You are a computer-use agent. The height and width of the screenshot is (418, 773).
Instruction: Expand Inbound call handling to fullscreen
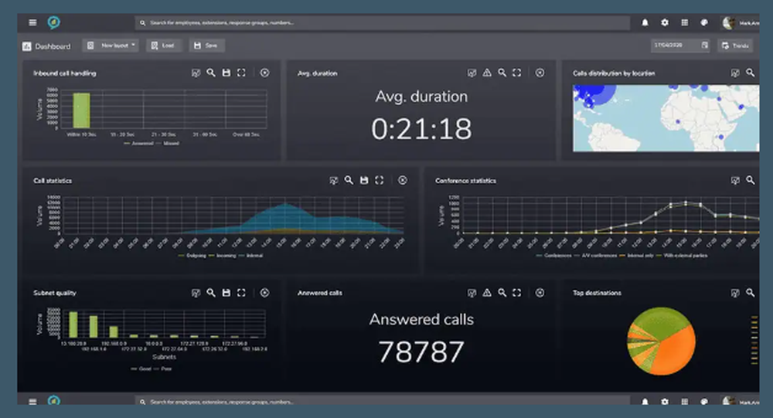[x=241, y=73]
